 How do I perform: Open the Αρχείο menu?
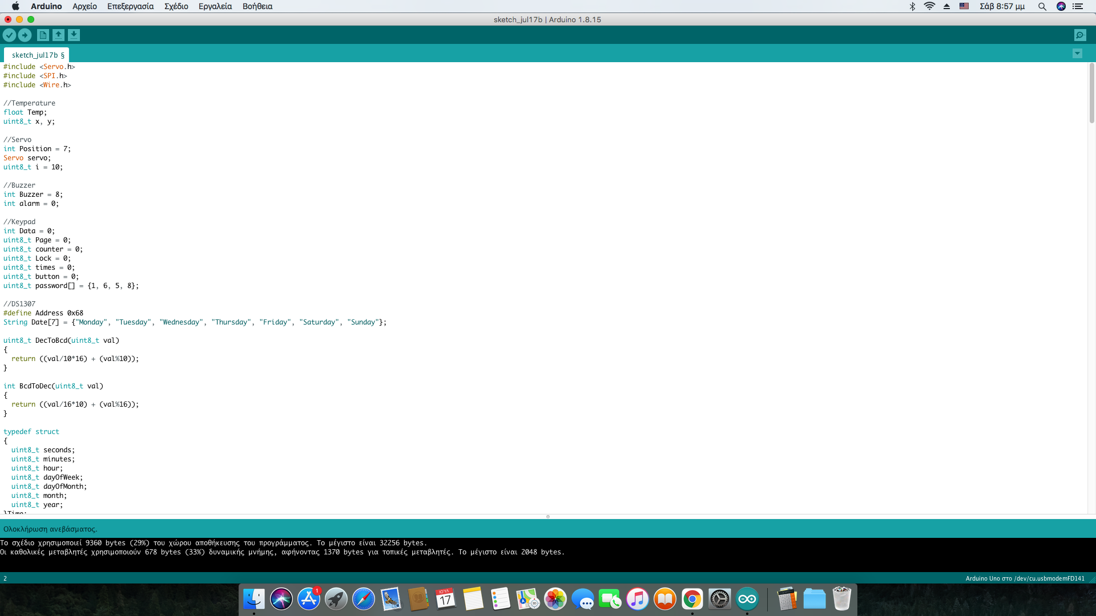pos(84,6)
